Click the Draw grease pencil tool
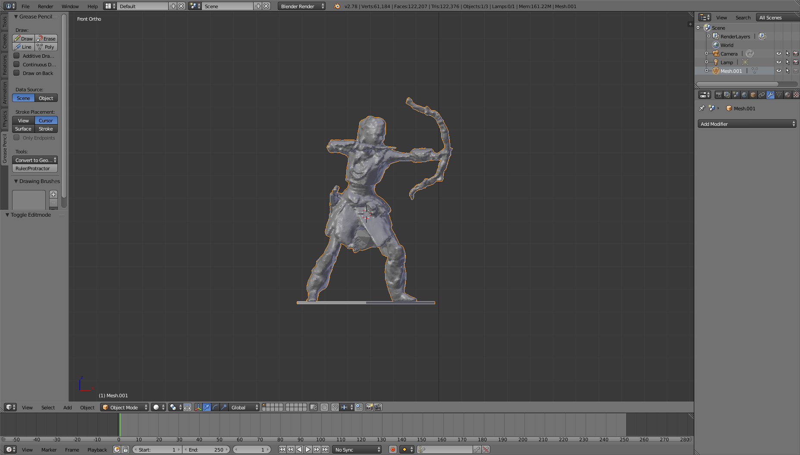This screenshot has height=455, width=800. click(24, 38)
